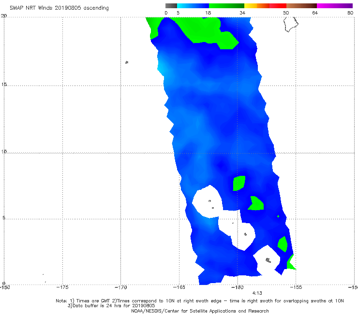Image resolution: width=358 pixels, height=314 pixels.
Task: Click the red segment of the color bar
Action: point(278,6)
